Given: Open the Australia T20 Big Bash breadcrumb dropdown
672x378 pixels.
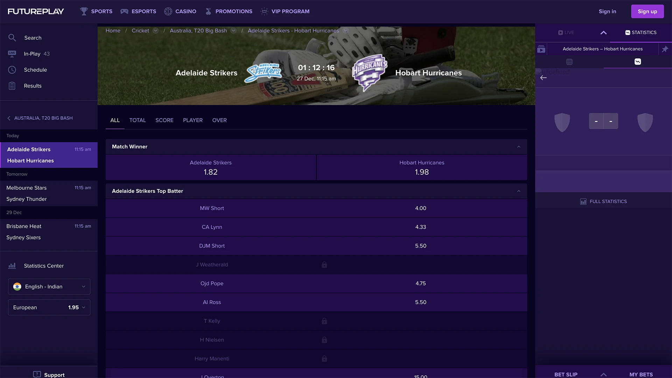Looking at the screenshot, I should [233, 31].
